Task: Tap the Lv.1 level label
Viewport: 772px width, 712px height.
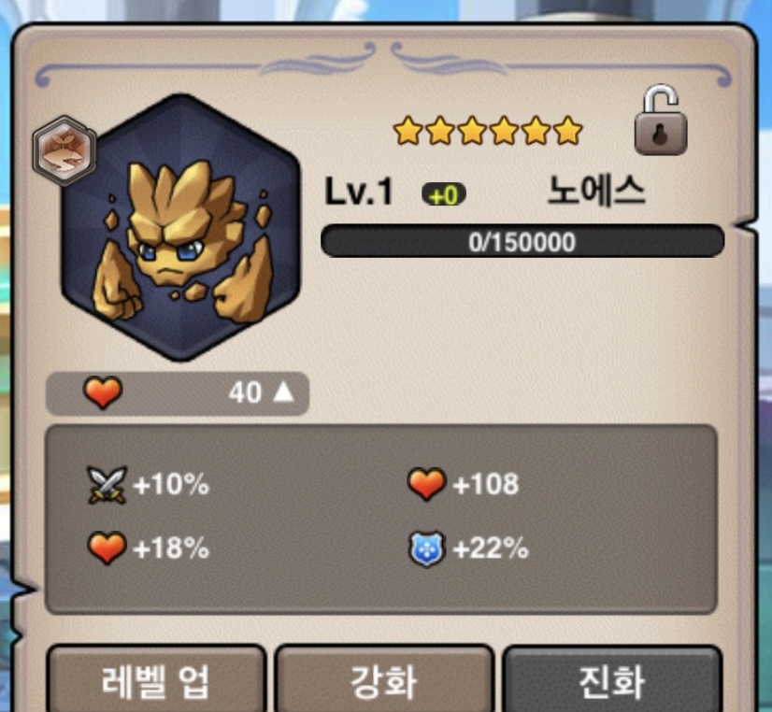Action: (359, 192)
